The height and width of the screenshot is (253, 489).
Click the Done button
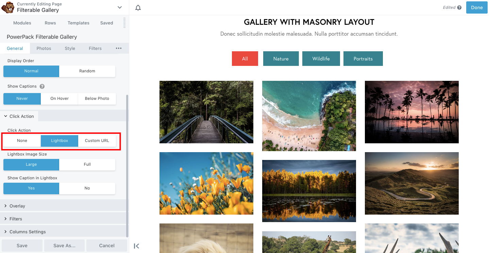[477, 7]
